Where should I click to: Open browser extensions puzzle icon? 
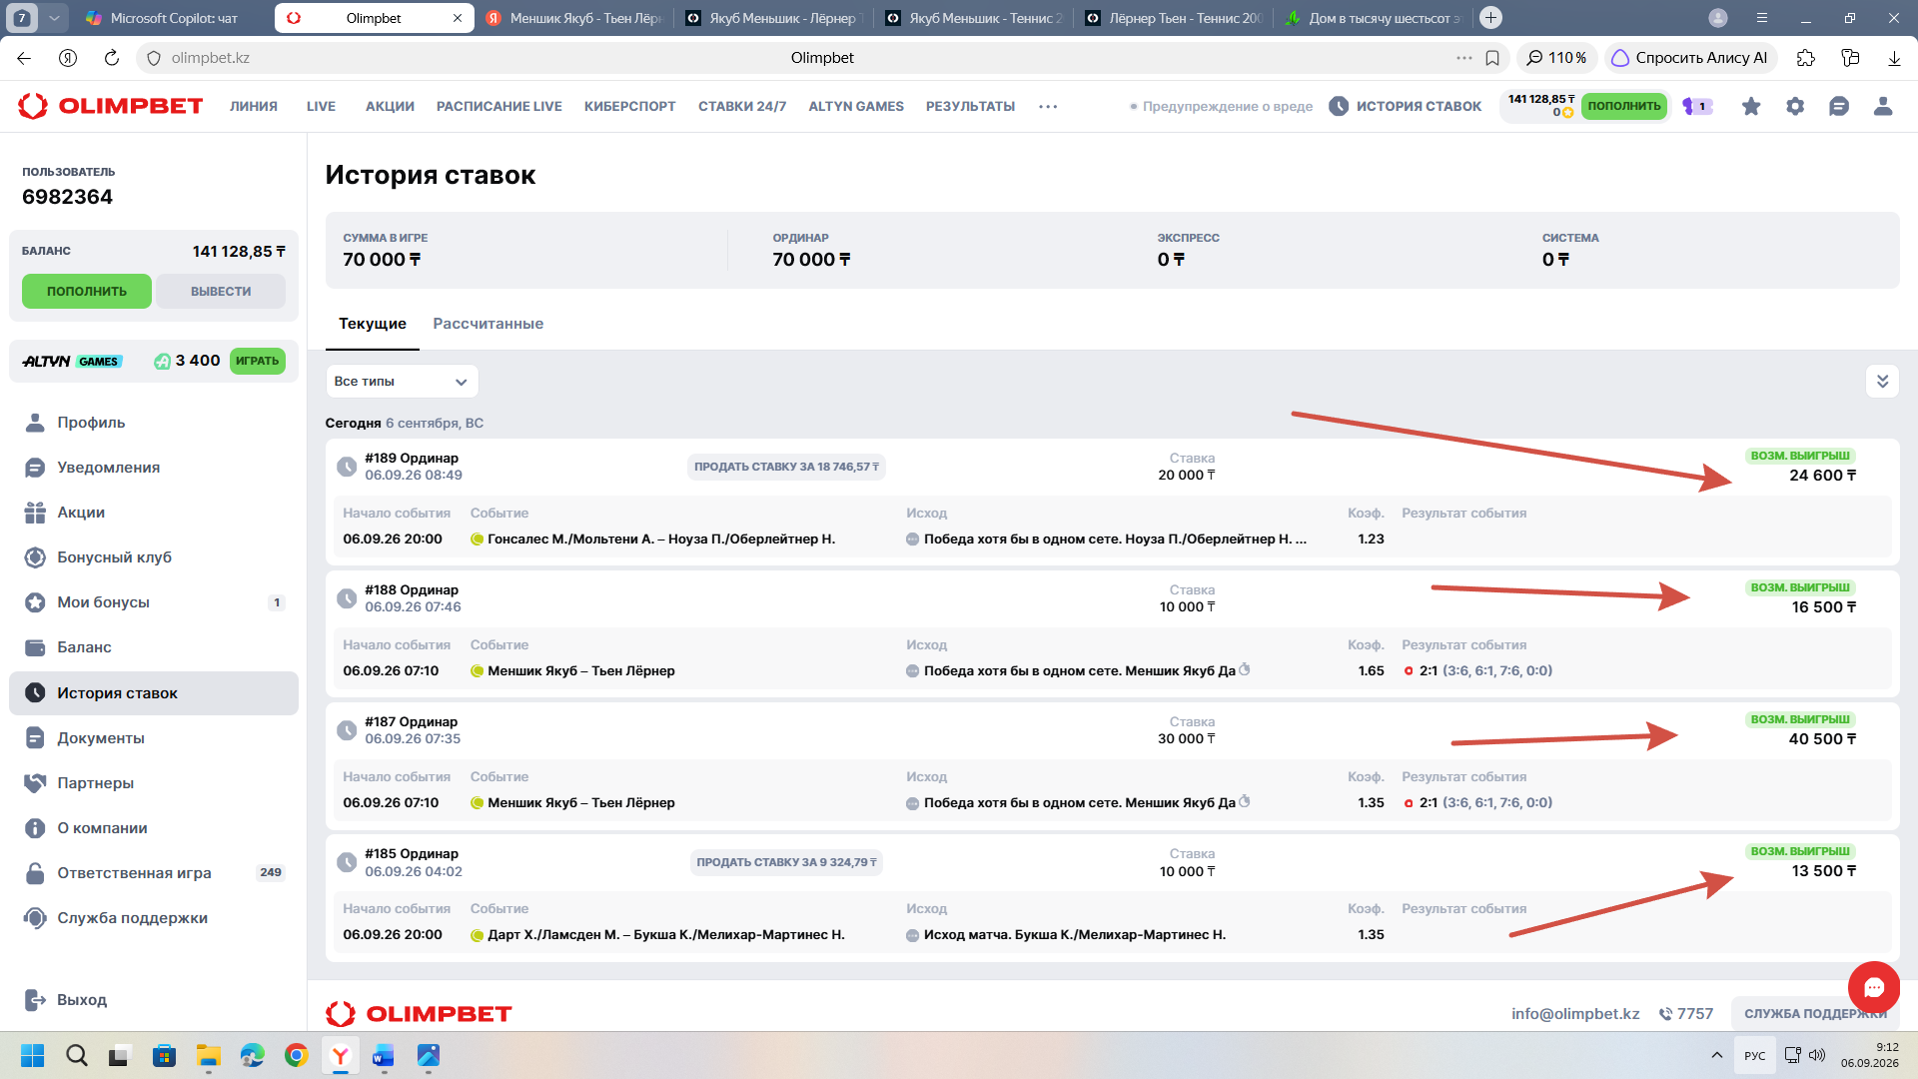pyautogui.click(x=1806, y=58)
